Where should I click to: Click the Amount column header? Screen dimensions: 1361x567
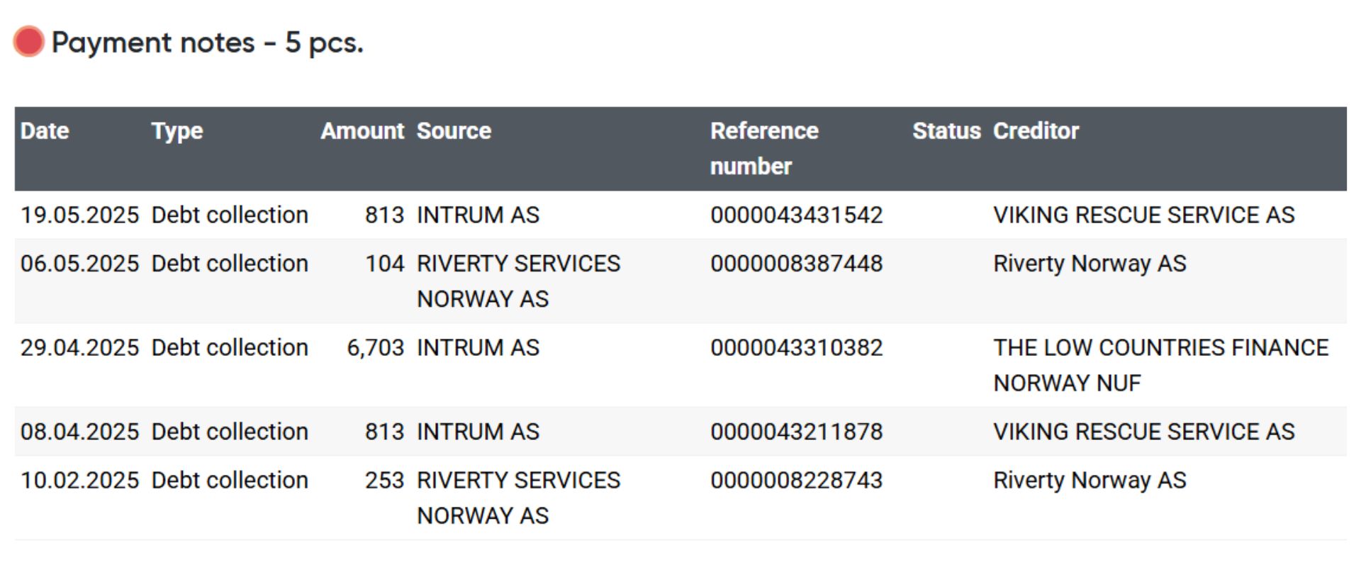pos(362,131)
